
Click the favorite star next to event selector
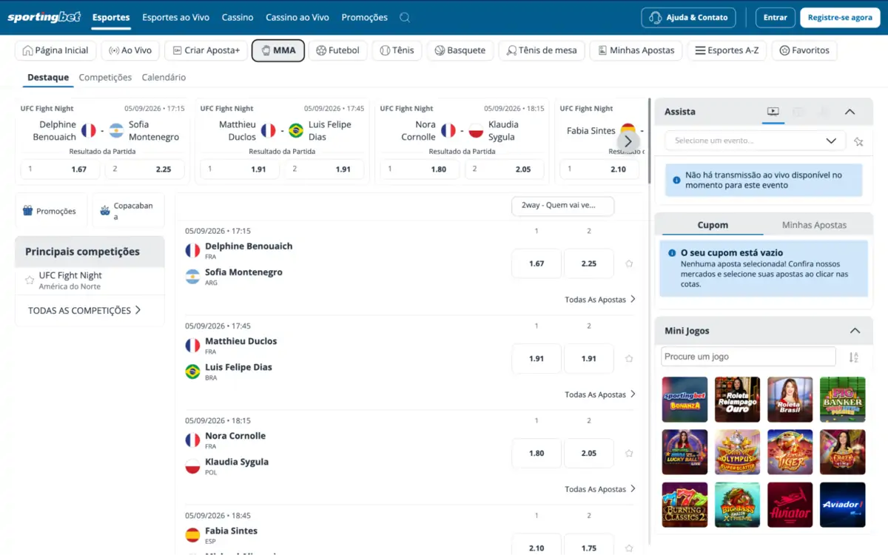point(858,141)
